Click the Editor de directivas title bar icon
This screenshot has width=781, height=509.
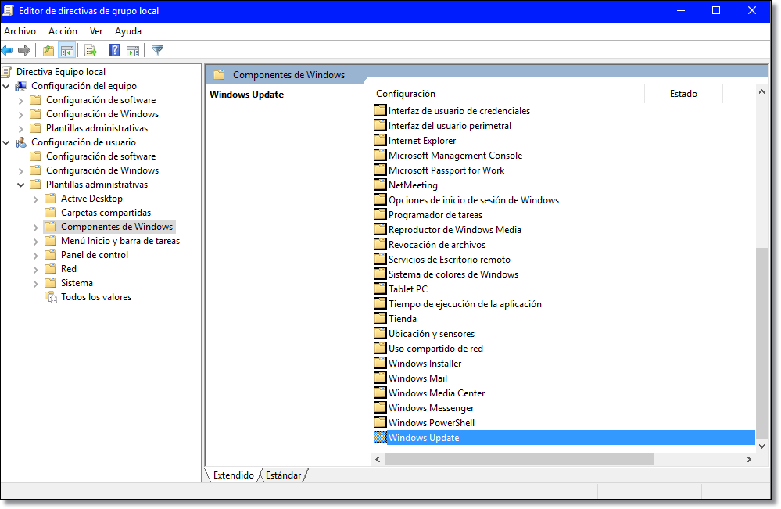(8, 10)
